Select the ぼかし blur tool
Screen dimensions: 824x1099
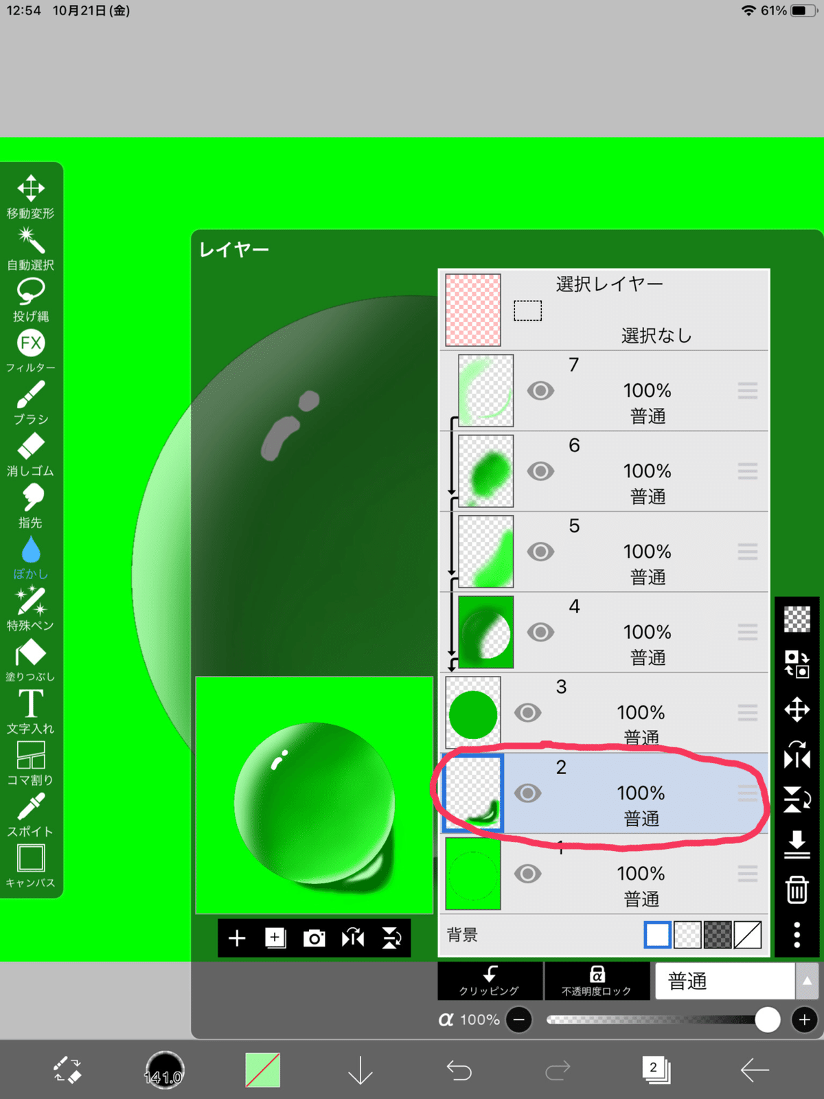point(31,558)
